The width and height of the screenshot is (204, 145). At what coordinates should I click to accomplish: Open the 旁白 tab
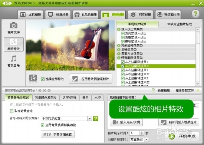(85, 98)
